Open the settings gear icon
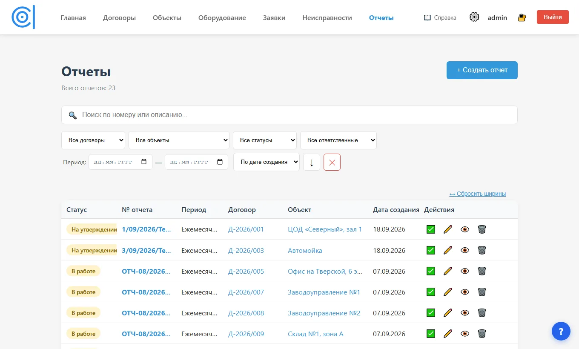Screen dimensions: 579x349 [474, 17]
